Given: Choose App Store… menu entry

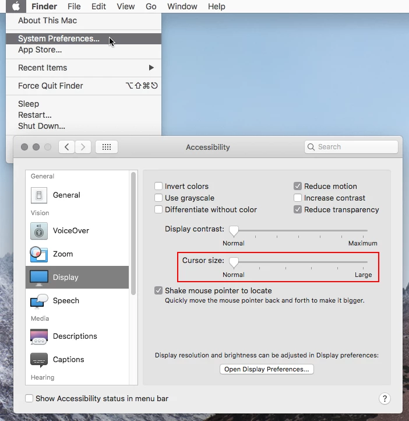Looking at the screenshot, I should tap(83, 50).
